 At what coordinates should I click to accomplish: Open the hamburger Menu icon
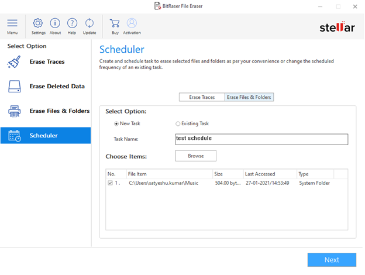(x=12, y=23)
